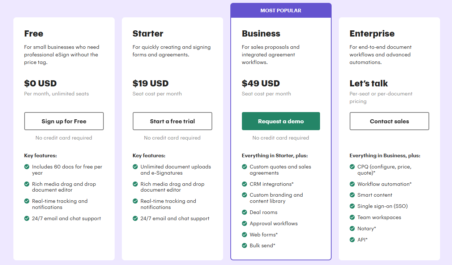Image resolution: width=452 pixels, height=265 pixels.
Task: Click the Starter plan heading
Action: pyautogui.click(x=148, y=34)
